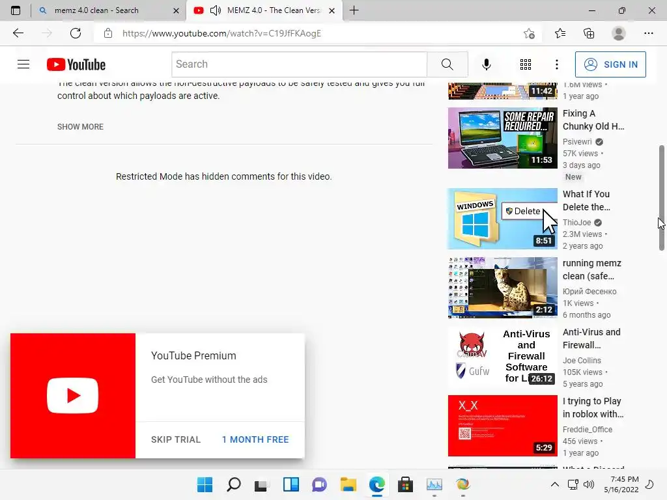View site information lock icon
Image resolution: width=667 pixels, height=500 pixels.
108,33
